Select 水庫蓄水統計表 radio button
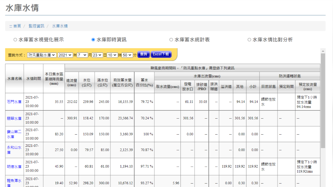Image resolution: width=333 pixels, height=187 pixels. coord(171,40)
